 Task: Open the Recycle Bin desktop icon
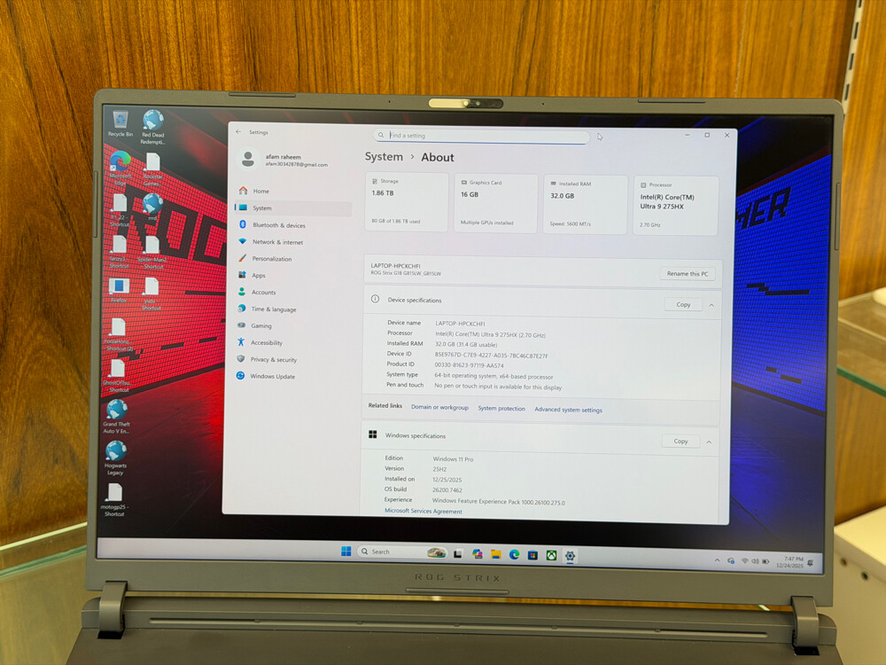pyautogui.click(x=120, y=124)
